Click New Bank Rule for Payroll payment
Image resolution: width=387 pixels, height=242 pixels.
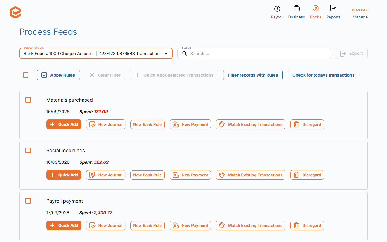(148, 225)
